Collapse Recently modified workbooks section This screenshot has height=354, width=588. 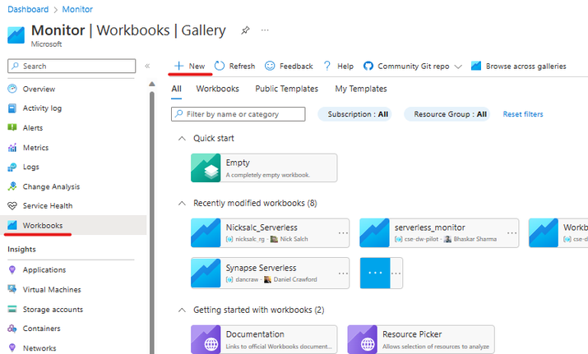(x=182, y=204)
